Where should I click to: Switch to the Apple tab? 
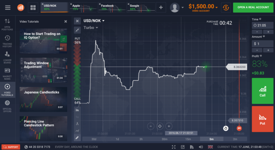83,8
